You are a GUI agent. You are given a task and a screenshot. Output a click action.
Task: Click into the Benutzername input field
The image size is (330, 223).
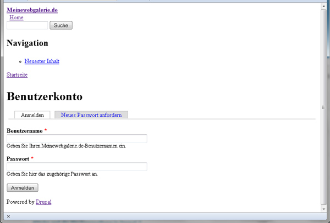tap(76, 139)
